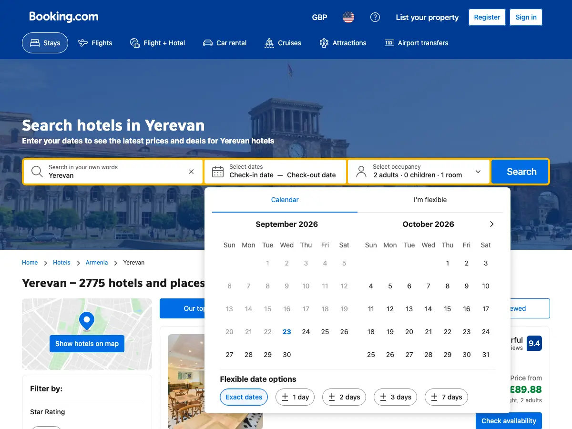Image resolution: width=572 pixels, height=429 pixels.
Task: Click the destination field containing Yerevan
Action: 113,172
